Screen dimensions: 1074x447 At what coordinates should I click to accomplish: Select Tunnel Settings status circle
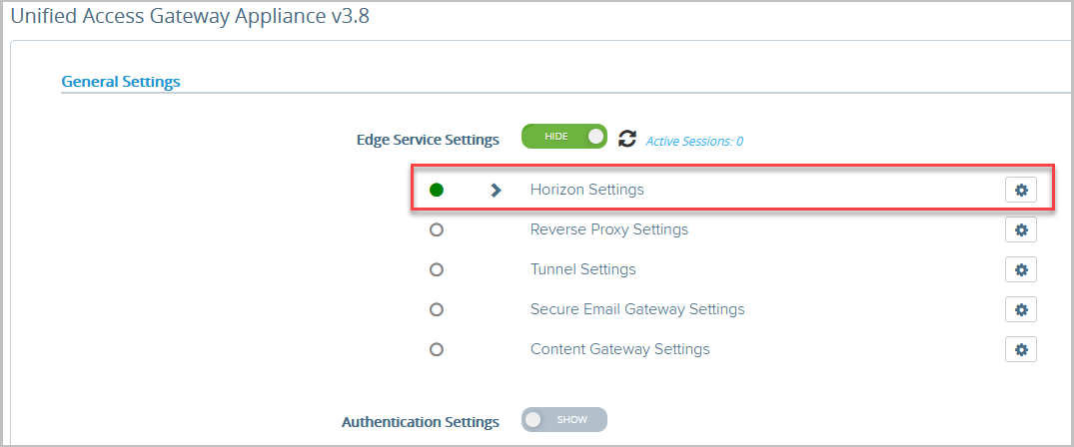tap(437, 269)
